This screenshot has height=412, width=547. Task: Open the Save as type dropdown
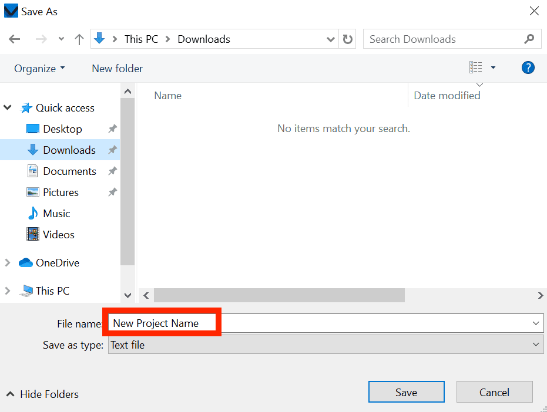(535, 345)
